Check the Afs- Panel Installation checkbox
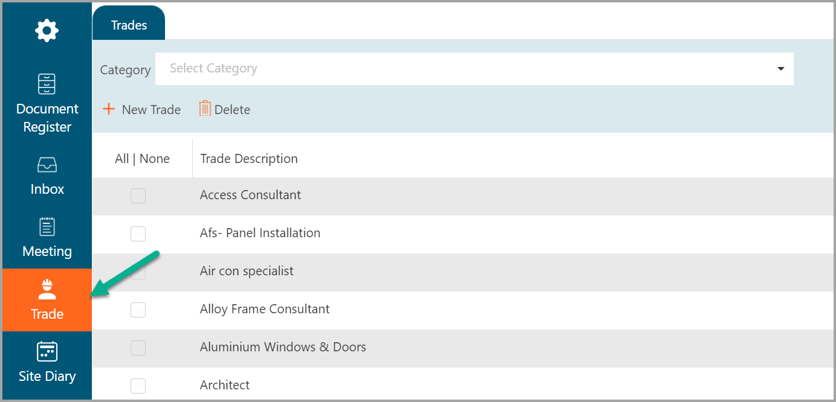The width and height of the screenshot is (836, 402). point(138,234)
